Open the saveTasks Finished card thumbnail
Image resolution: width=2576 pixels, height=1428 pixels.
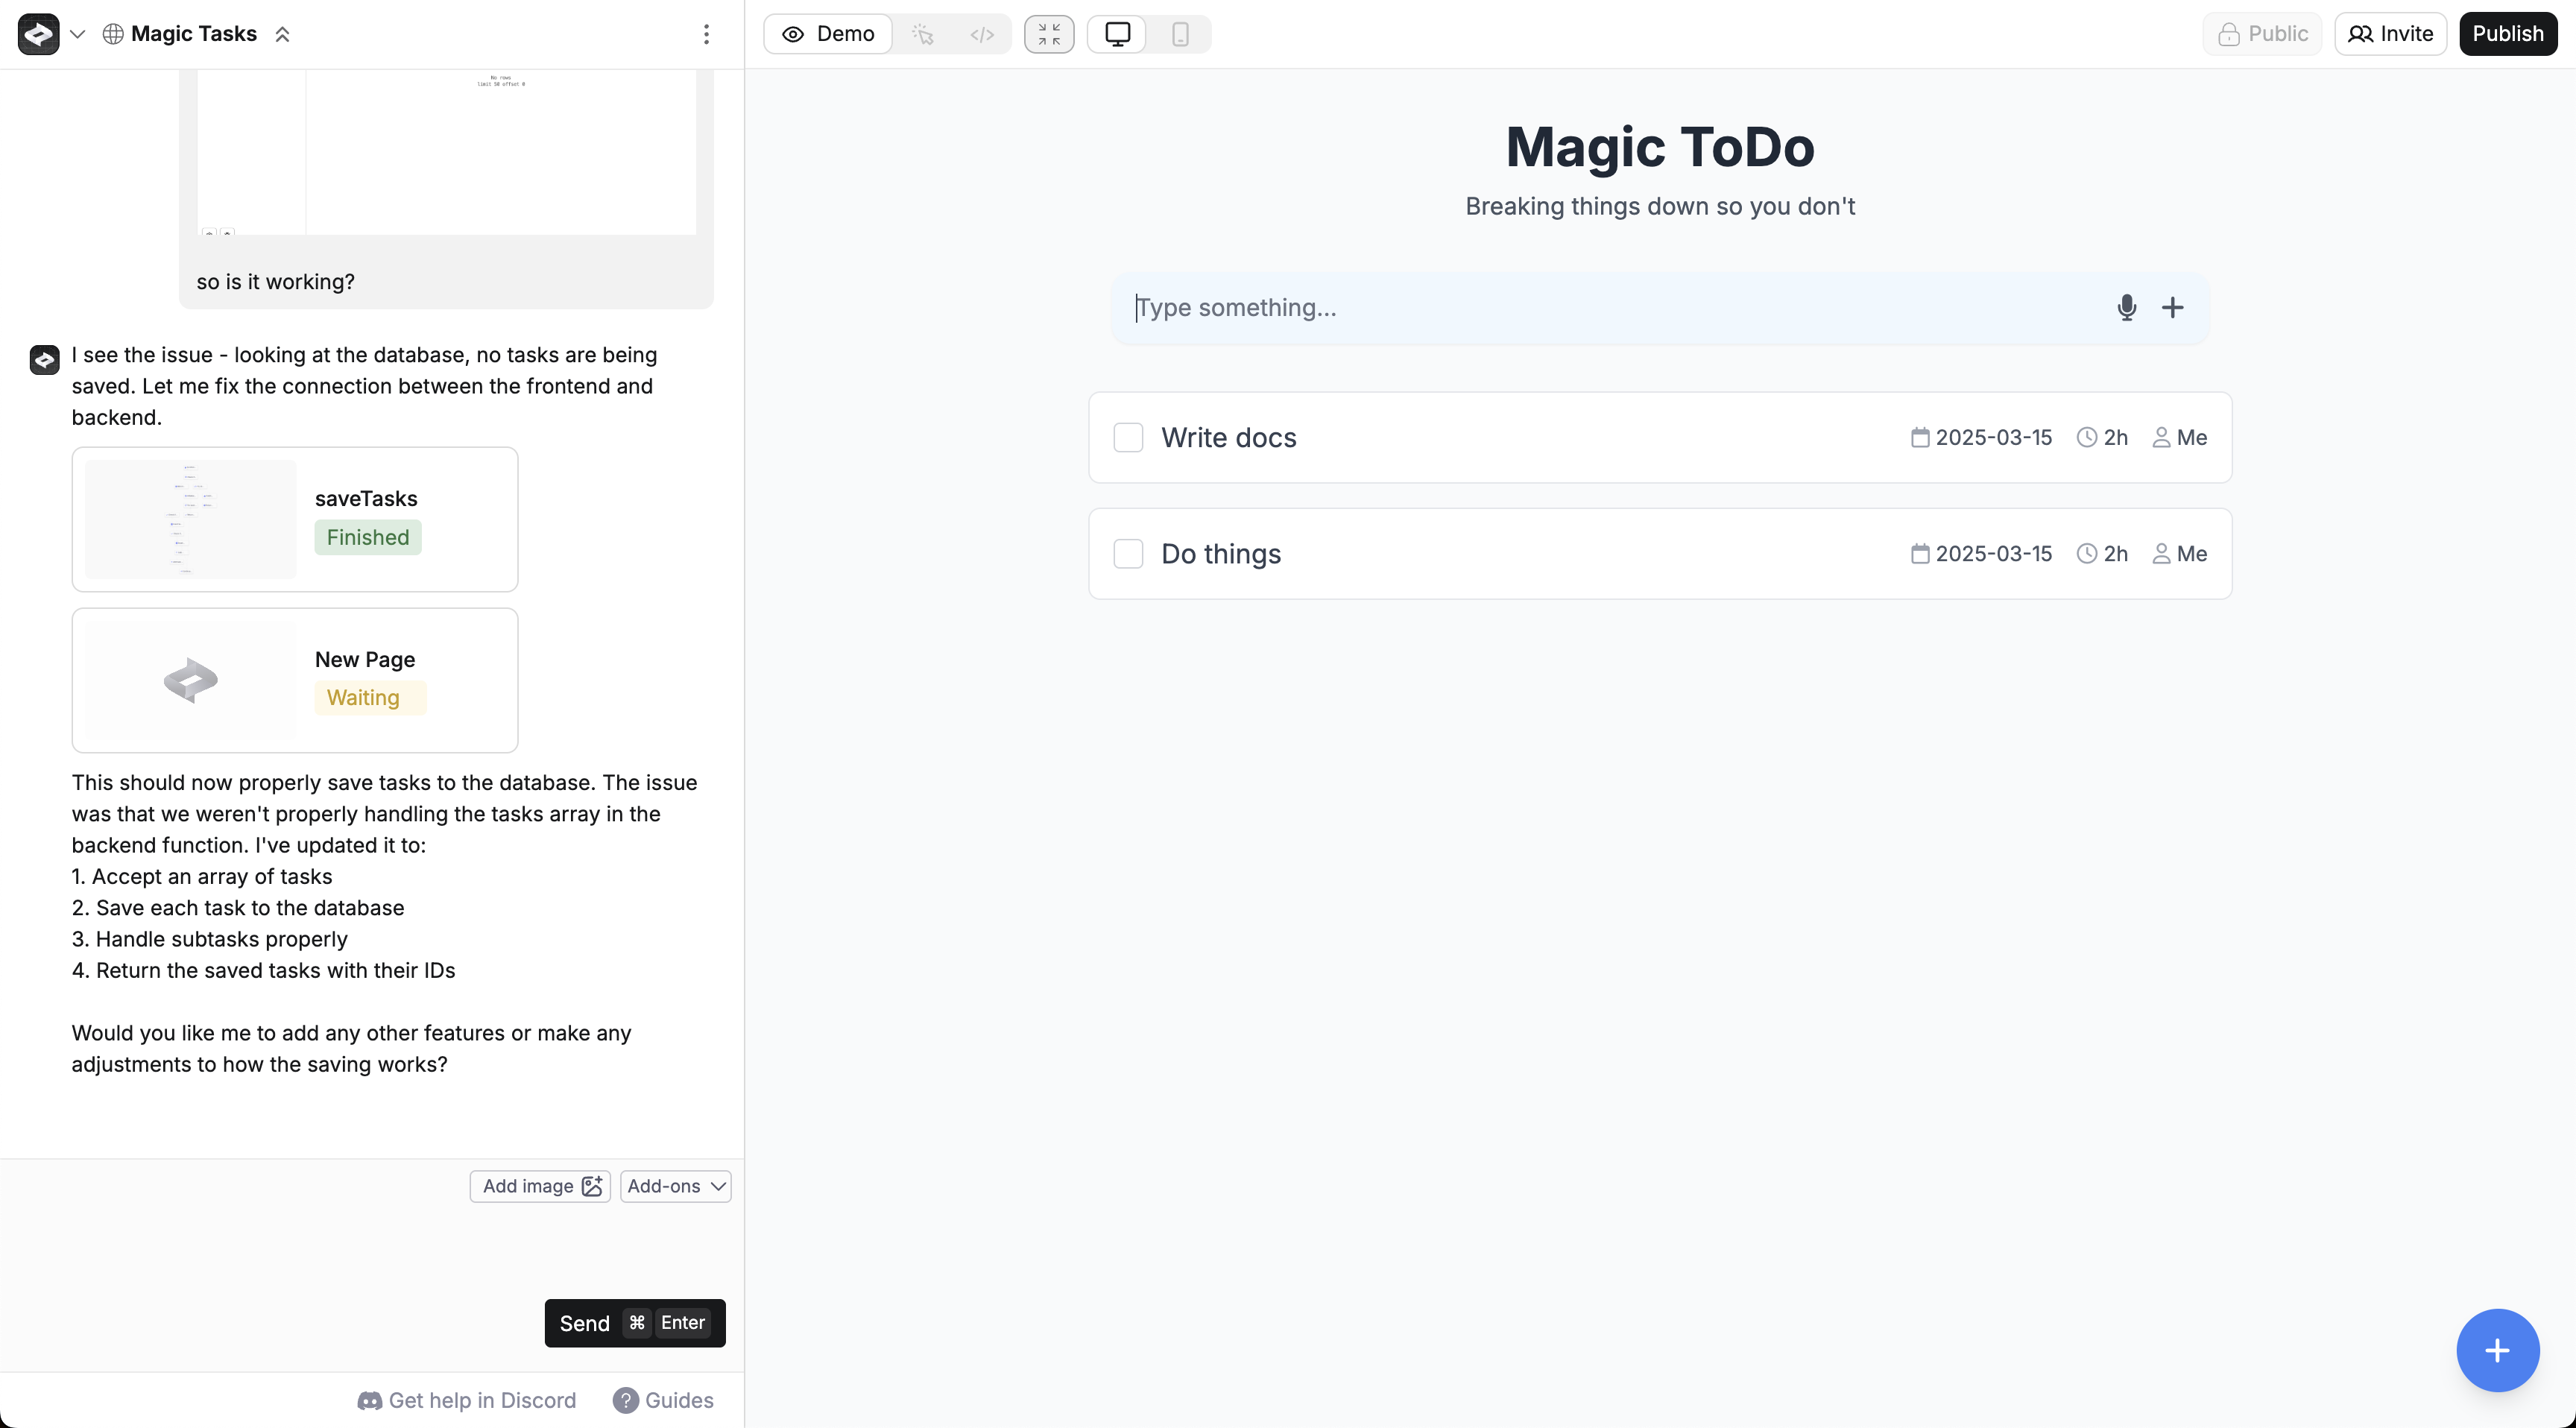pos(191,519)
